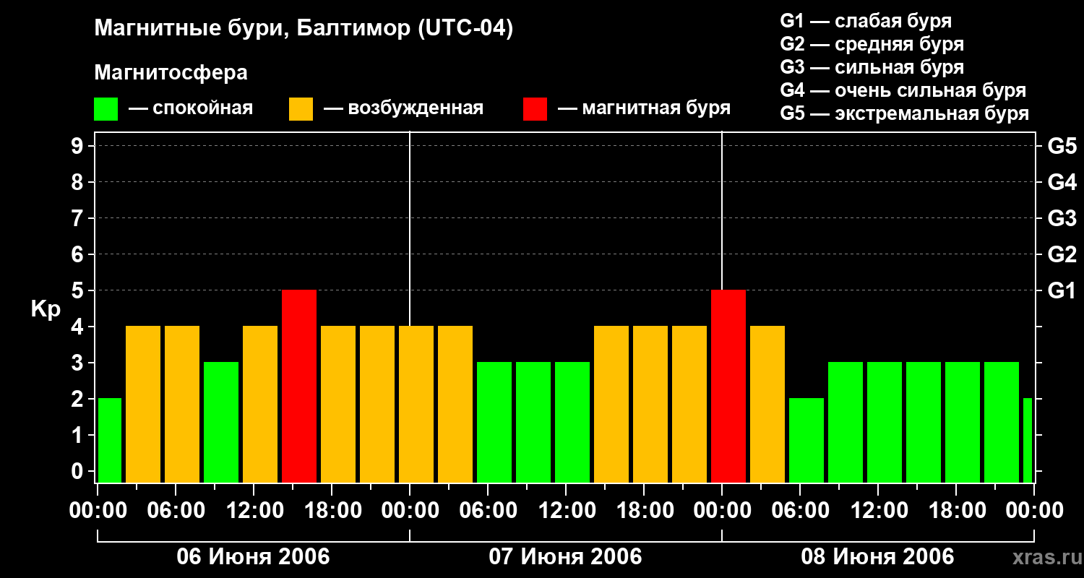The height and width of the screenshot is (578, 1084).
Task: Click the G1 label on right axis
Action: coord(1062,291)
